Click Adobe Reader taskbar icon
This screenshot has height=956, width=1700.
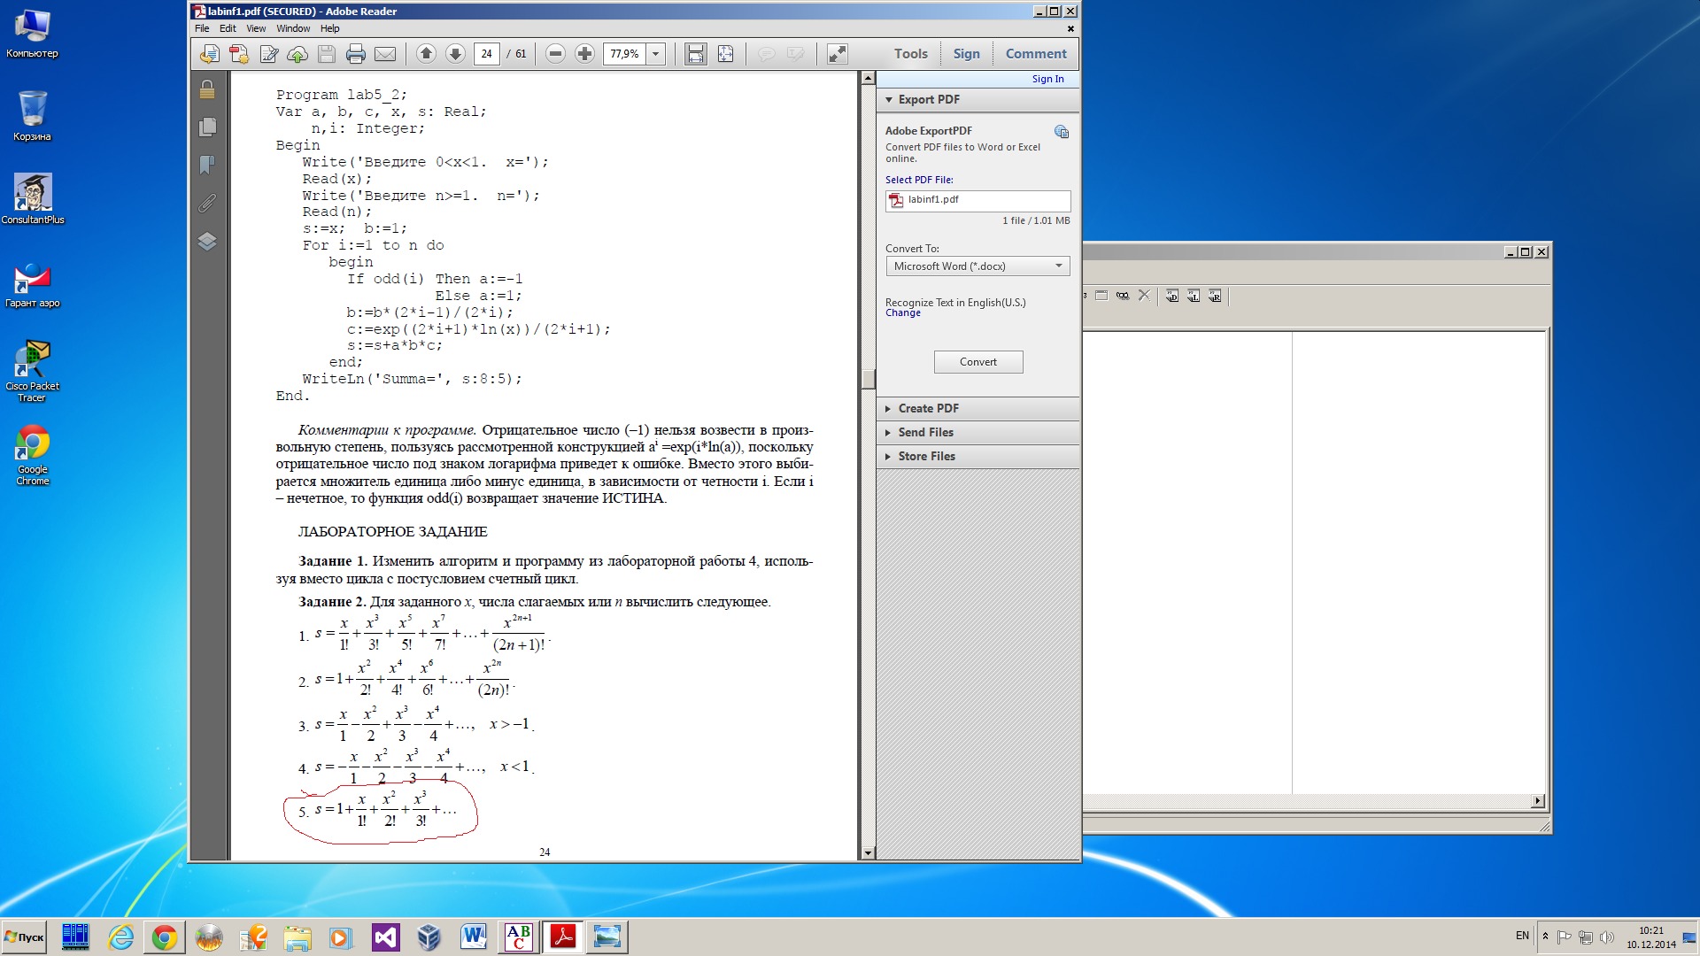(561, 937)
